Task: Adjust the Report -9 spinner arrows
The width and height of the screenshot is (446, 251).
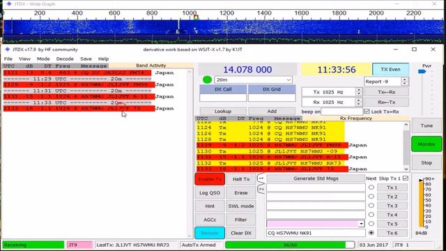Action: (404, 82)
